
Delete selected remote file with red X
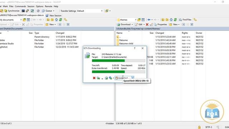(147, 24)
